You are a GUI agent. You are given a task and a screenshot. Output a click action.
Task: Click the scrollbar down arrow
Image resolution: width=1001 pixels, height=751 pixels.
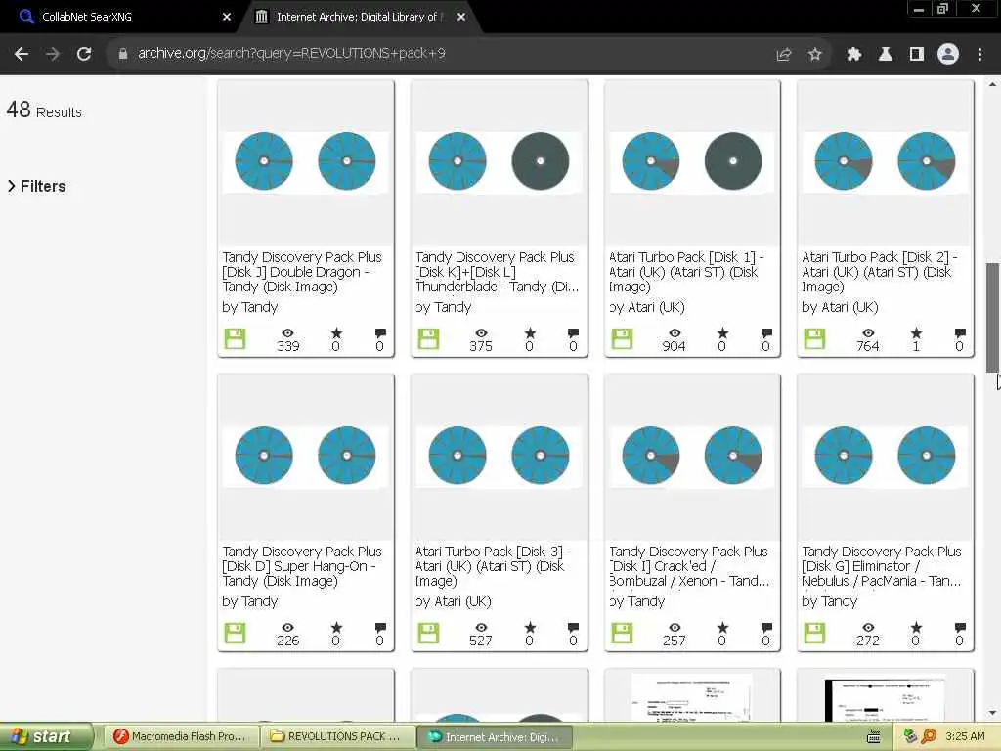pyautogui.click(x=992, y=713)
